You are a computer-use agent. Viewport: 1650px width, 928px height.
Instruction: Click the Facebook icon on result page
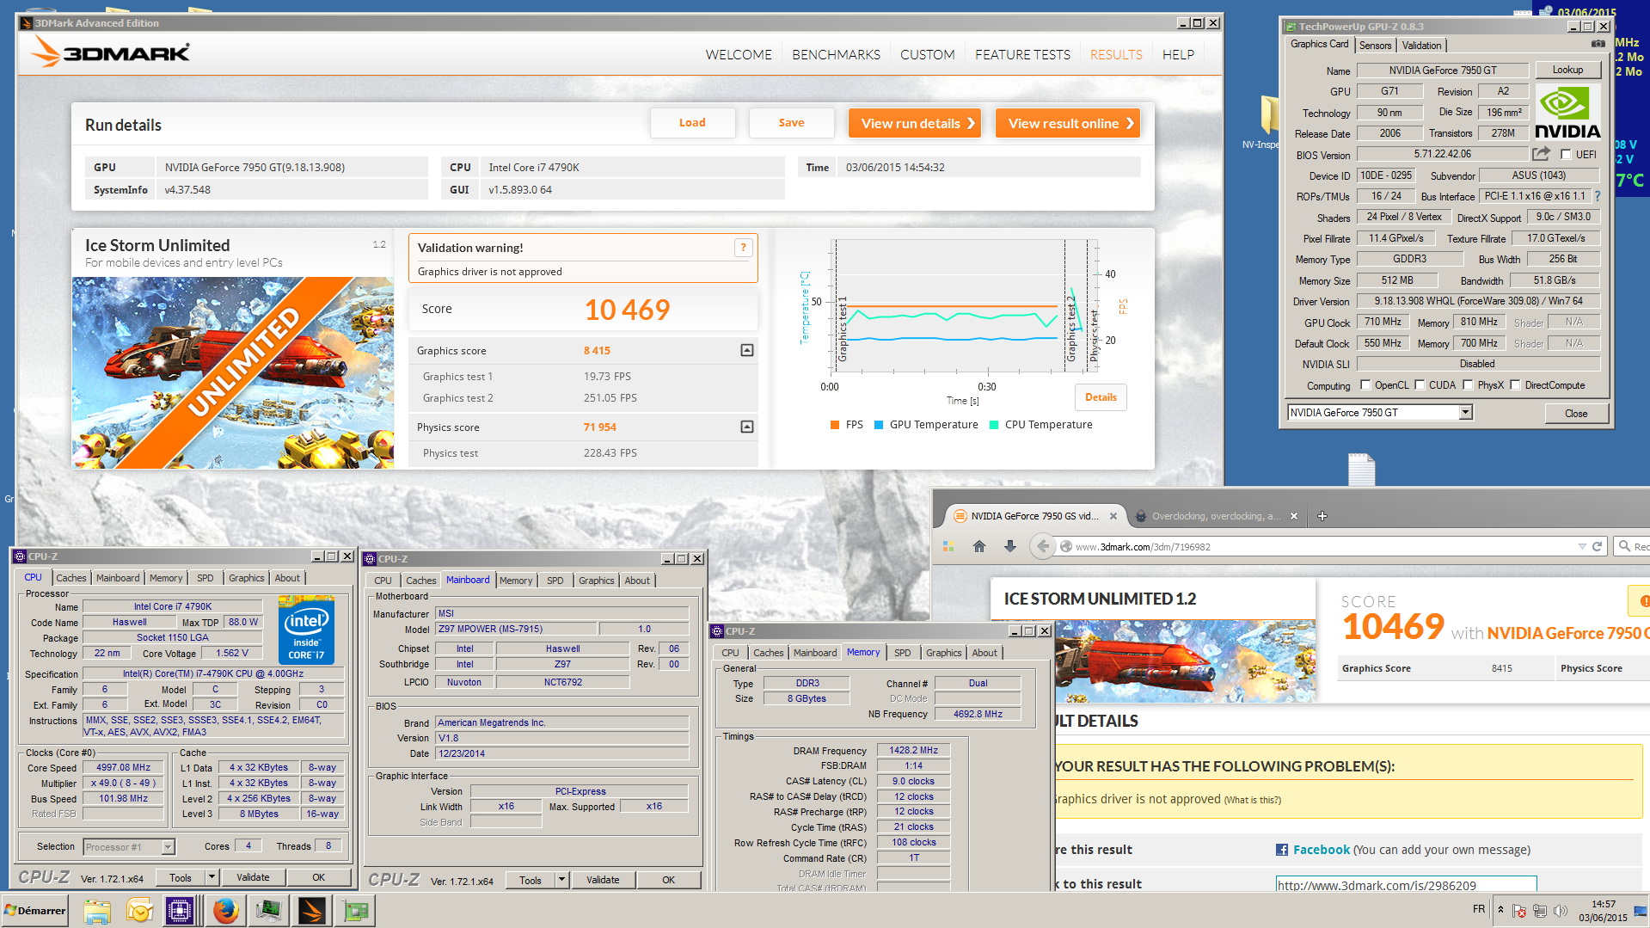point(1282,850)
